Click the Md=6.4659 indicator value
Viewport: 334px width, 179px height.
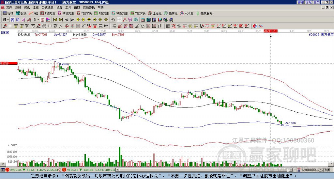(x=80, y=34)
